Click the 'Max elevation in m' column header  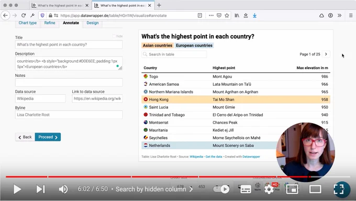tap(312, 68)
